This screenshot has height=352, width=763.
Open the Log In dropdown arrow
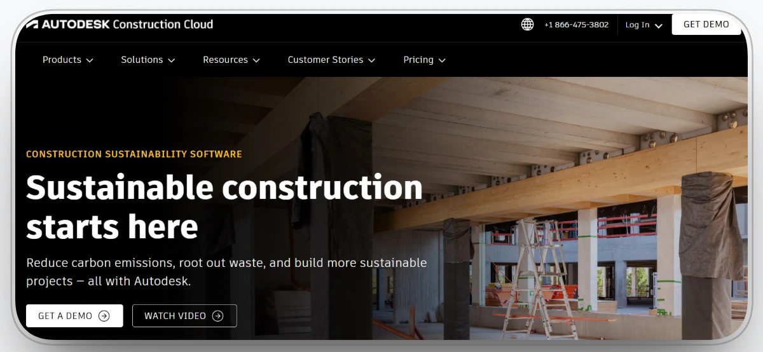pyautogui.click(x=658, y=26)
